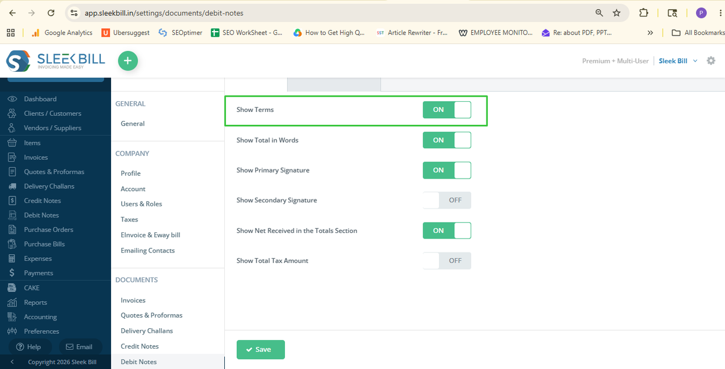
Task: Open Invoices under Documents settings
Action: 133,301
